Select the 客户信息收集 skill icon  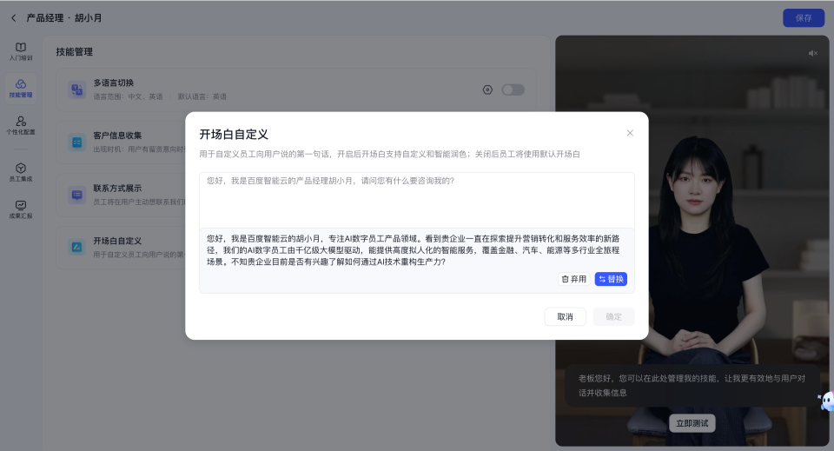pyautogui.click(x=76, y=142)
